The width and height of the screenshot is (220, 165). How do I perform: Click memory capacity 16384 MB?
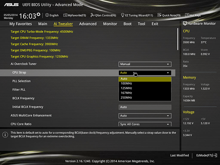[189, 100]
